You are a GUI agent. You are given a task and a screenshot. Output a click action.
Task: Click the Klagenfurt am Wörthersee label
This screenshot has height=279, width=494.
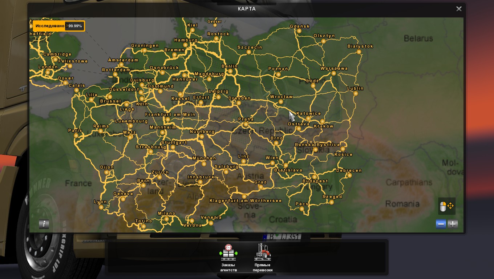(x=246, y=201)
